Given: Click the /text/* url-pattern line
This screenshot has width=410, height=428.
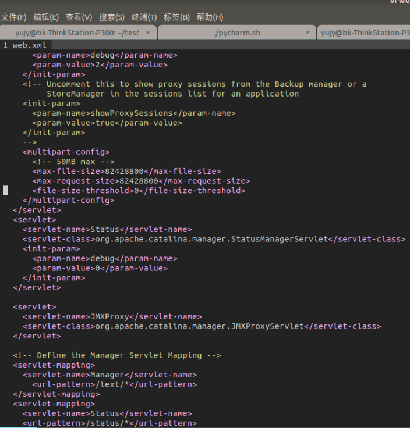Looking at the screenshot, I should tap(114, 384).
